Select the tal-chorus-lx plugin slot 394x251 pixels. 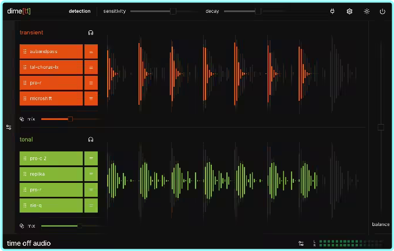(51, 67)
